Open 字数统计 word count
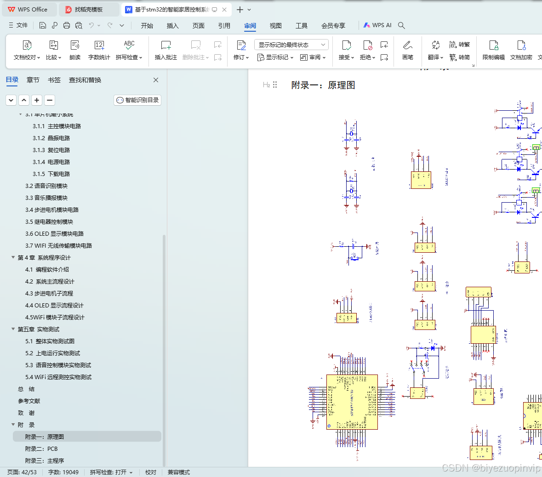 99,51
